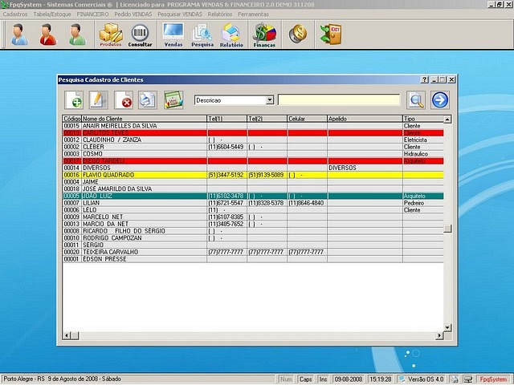Expand the Descricao search field dropdown
Image resolution: width=514 pixels, height=385 pixels.
click(x=269, y=100)
